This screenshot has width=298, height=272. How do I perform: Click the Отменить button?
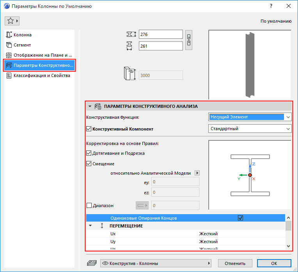point(235,263)
